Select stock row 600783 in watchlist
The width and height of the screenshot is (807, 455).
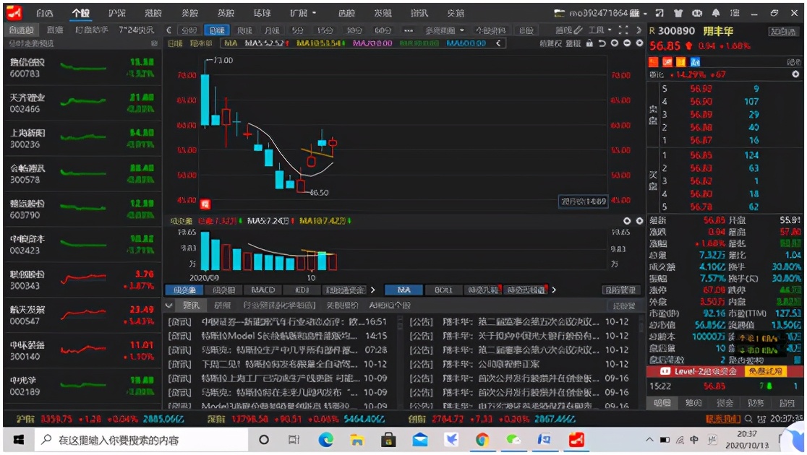click(82, 68)
